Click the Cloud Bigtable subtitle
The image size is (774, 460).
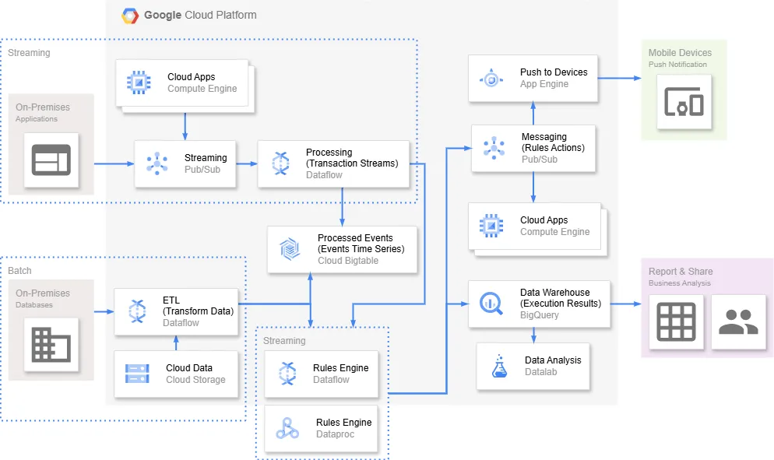click(x=348, y=261)
